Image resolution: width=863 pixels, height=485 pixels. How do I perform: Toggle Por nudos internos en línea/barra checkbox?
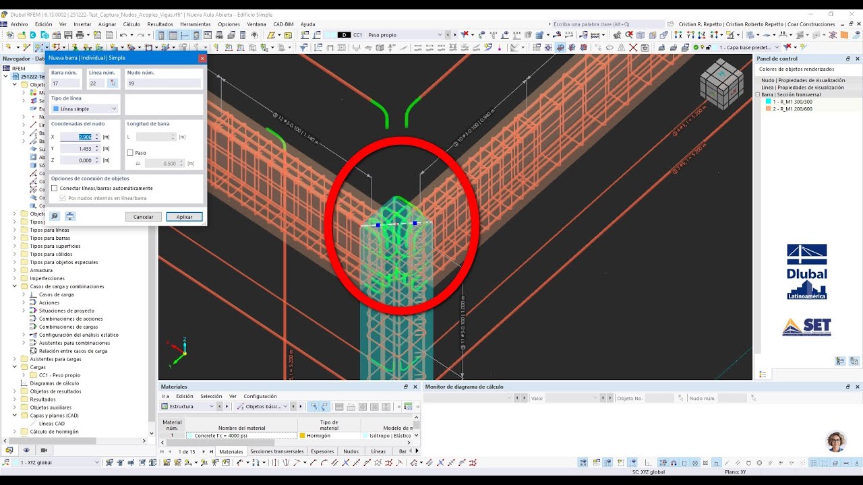tap(63, 198)
